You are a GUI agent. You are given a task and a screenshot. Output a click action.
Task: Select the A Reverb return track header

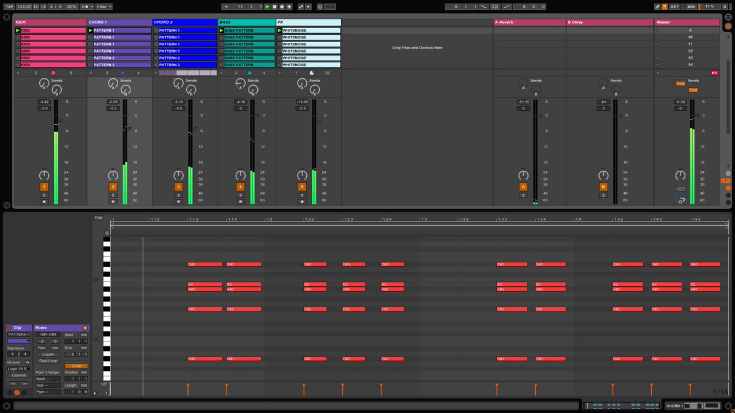(x=529, y=22)
